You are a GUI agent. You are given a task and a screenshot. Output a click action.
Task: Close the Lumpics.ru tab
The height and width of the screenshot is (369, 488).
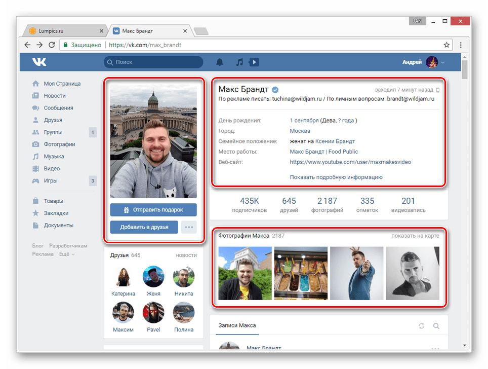click(x=101, y=31)
